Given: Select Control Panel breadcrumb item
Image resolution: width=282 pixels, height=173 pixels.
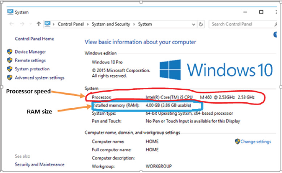Looking at the screenshot, I should pos(70,24).
